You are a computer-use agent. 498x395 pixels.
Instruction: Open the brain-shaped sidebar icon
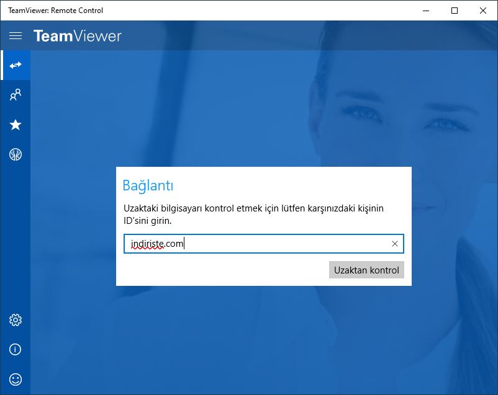tap(16, 154)
